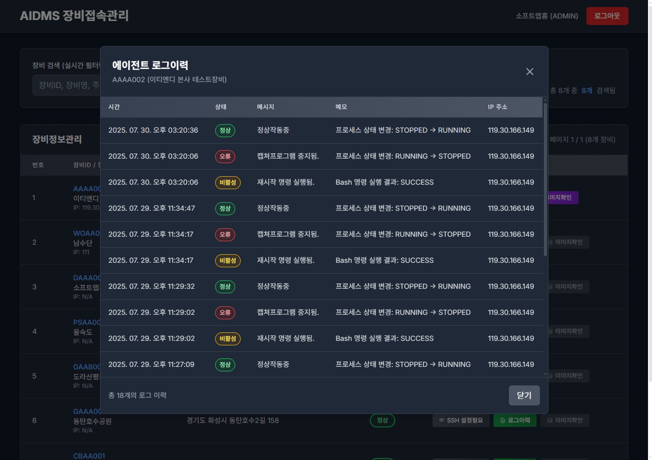Viewport: 653px width, 460px height.
Task: Click the 정상 badge in the 03:20:36 row
Action: 225,130
